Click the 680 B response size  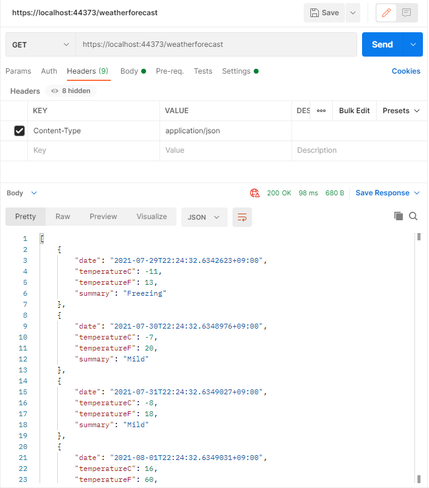335,193
